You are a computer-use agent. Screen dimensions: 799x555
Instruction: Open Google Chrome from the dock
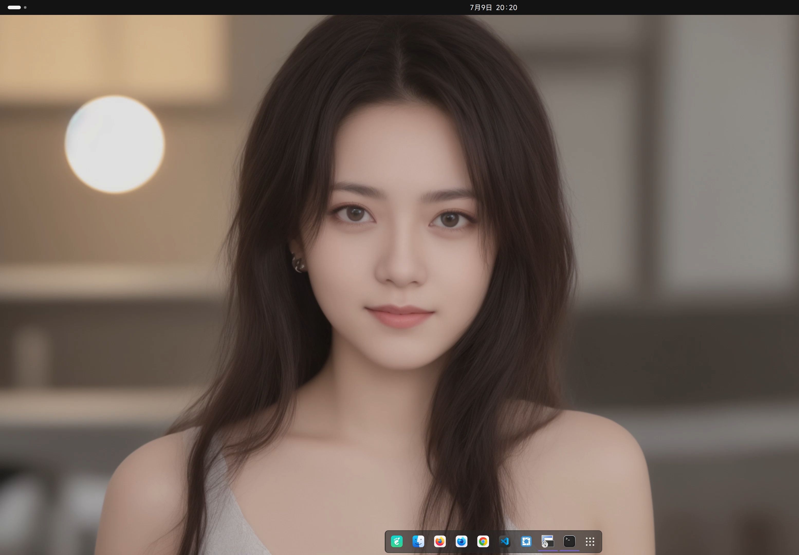coord(483,541)
